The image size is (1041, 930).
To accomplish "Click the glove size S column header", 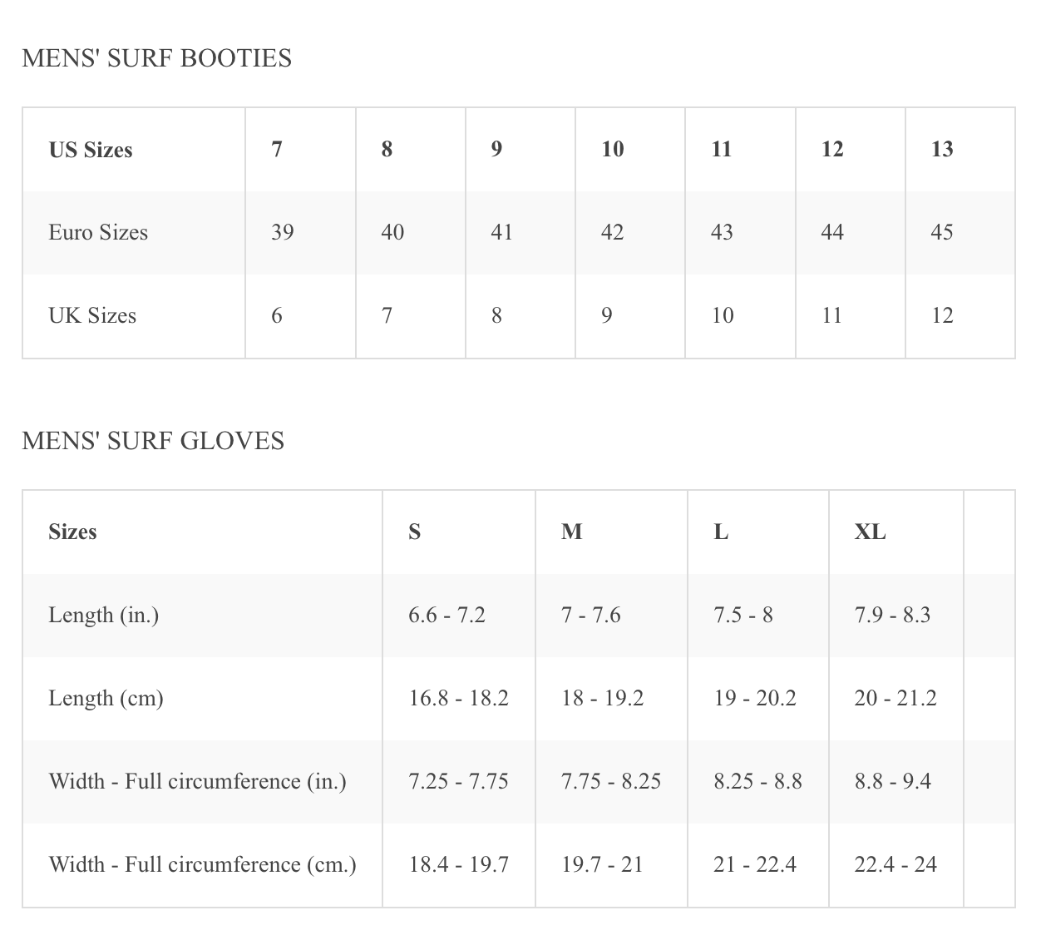I will click(x=458, y=532).
